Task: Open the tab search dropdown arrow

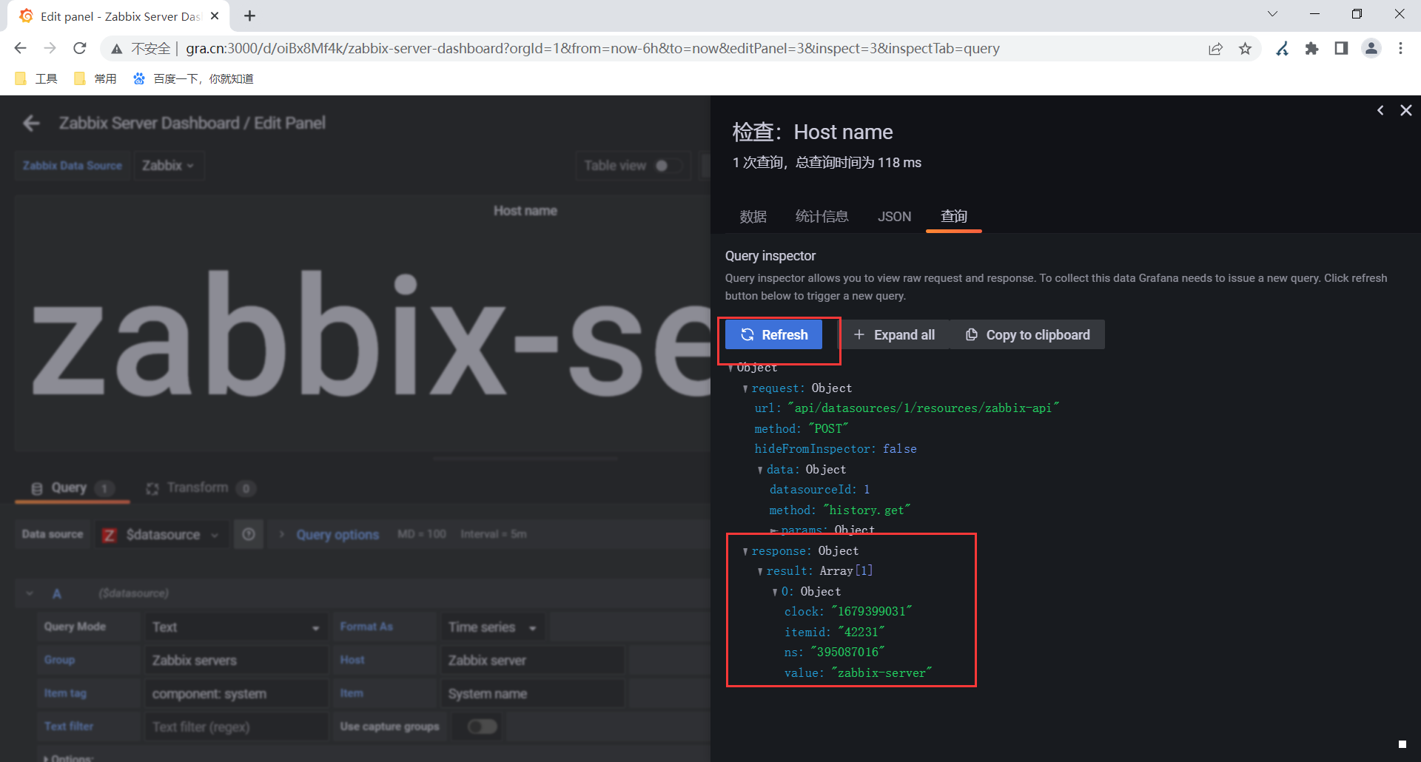Action: (x=1272, y=14)
